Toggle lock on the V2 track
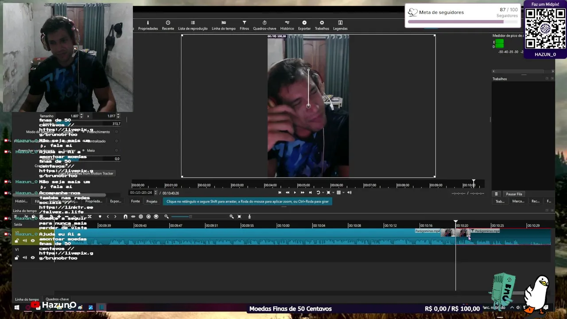Screen dimensions: 567x319 coord(17,241)
